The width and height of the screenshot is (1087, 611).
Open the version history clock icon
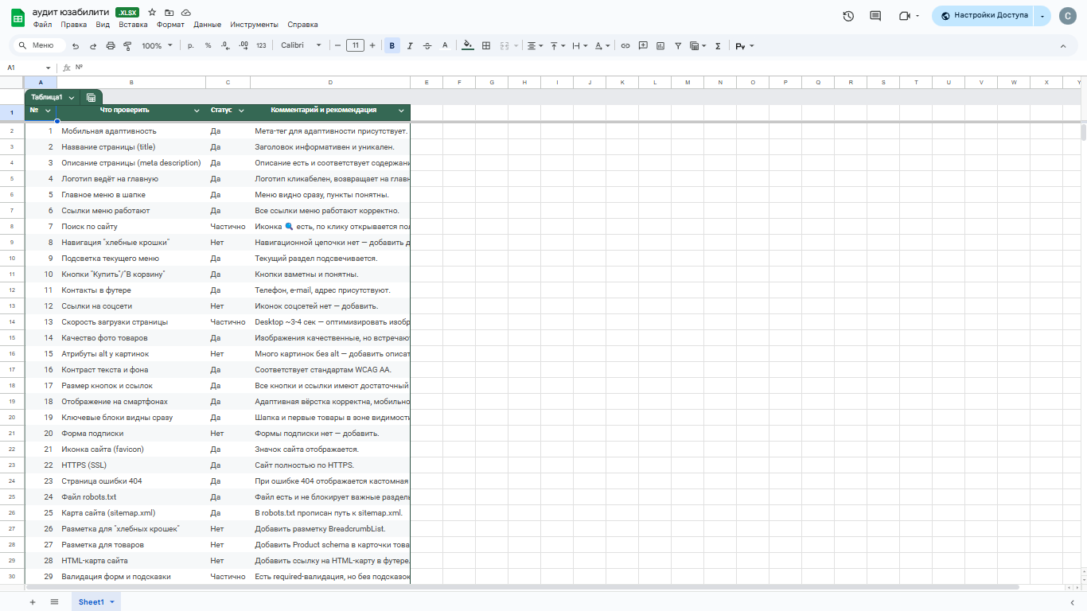pos(848,16)
